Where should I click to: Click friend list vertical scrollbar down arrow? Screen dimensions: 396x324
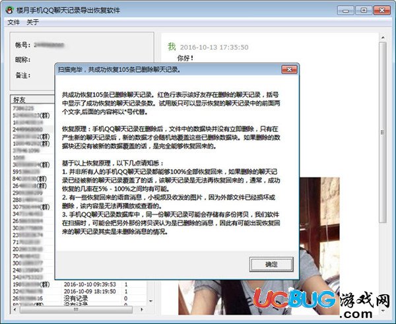click(150, 301)
